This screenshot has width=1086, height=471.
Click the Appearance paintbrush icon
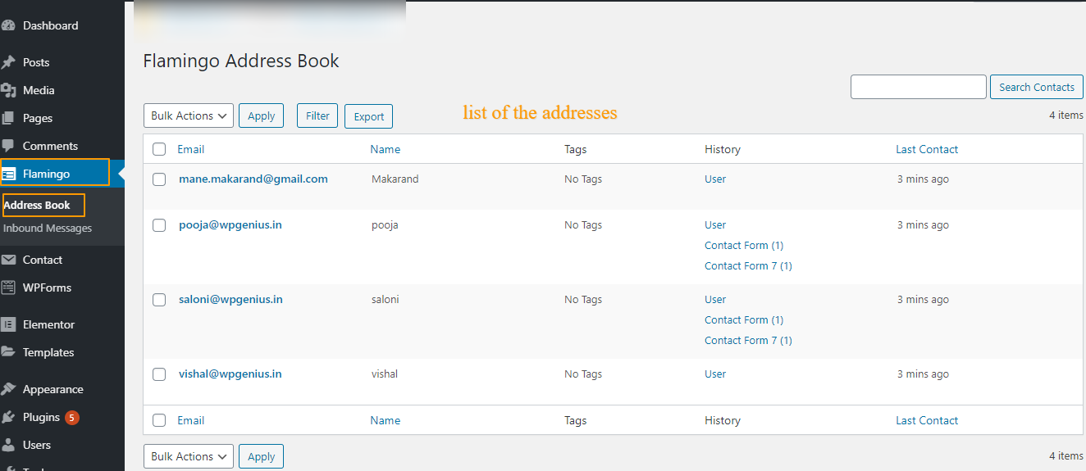pos(8,389)
